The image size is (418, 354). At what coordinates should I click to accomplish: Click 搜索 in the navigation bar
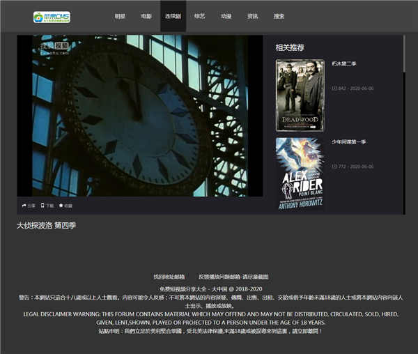(279, 16)
